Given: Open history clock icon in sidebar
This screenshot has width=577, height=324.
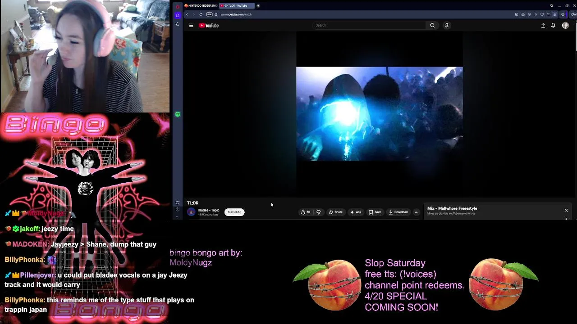Looking at the screenshot, I should click(x=178, y=210).
